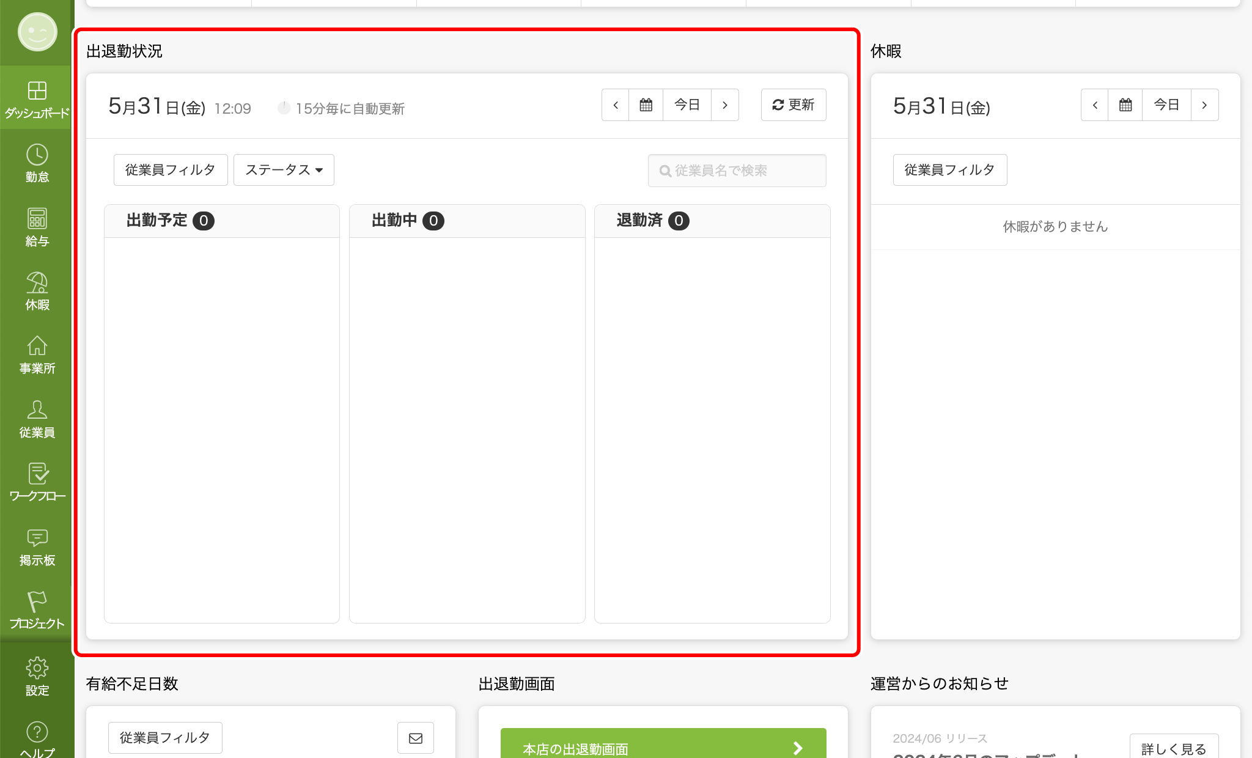
Task: Open the 給与 payroll sidebar icon
Action: tap(37, 227)
